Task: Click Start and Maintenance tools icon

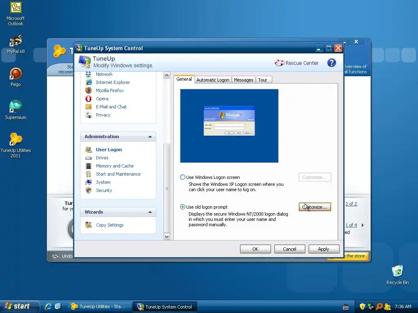Action: tap(89, 174)
